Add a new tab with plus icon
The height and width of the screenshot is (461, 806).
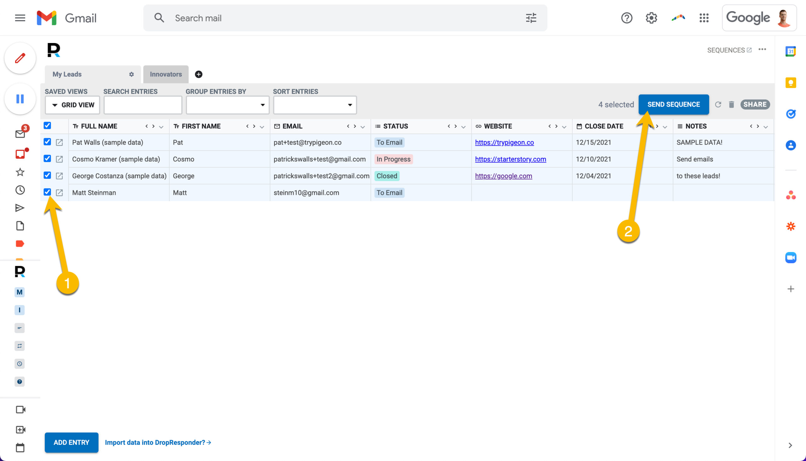(199, 74)
